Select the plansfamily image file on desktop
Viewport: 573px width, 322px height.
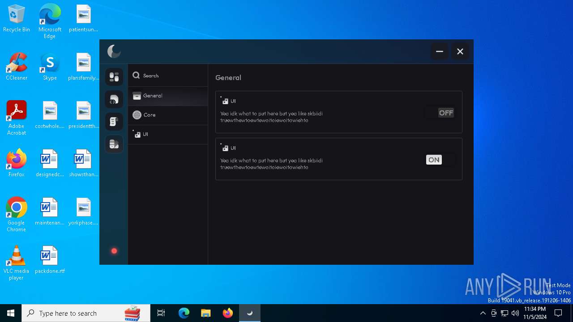tap(83, 67)
